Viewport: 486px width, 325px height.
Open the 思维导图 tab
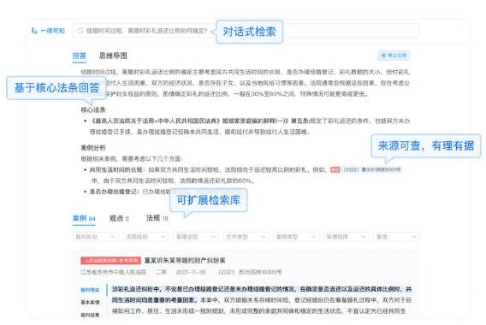(x=113, y=56)
